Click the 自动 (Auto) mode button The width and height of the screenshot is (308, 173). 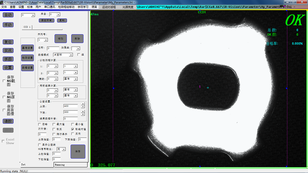[x=8, y=15]
